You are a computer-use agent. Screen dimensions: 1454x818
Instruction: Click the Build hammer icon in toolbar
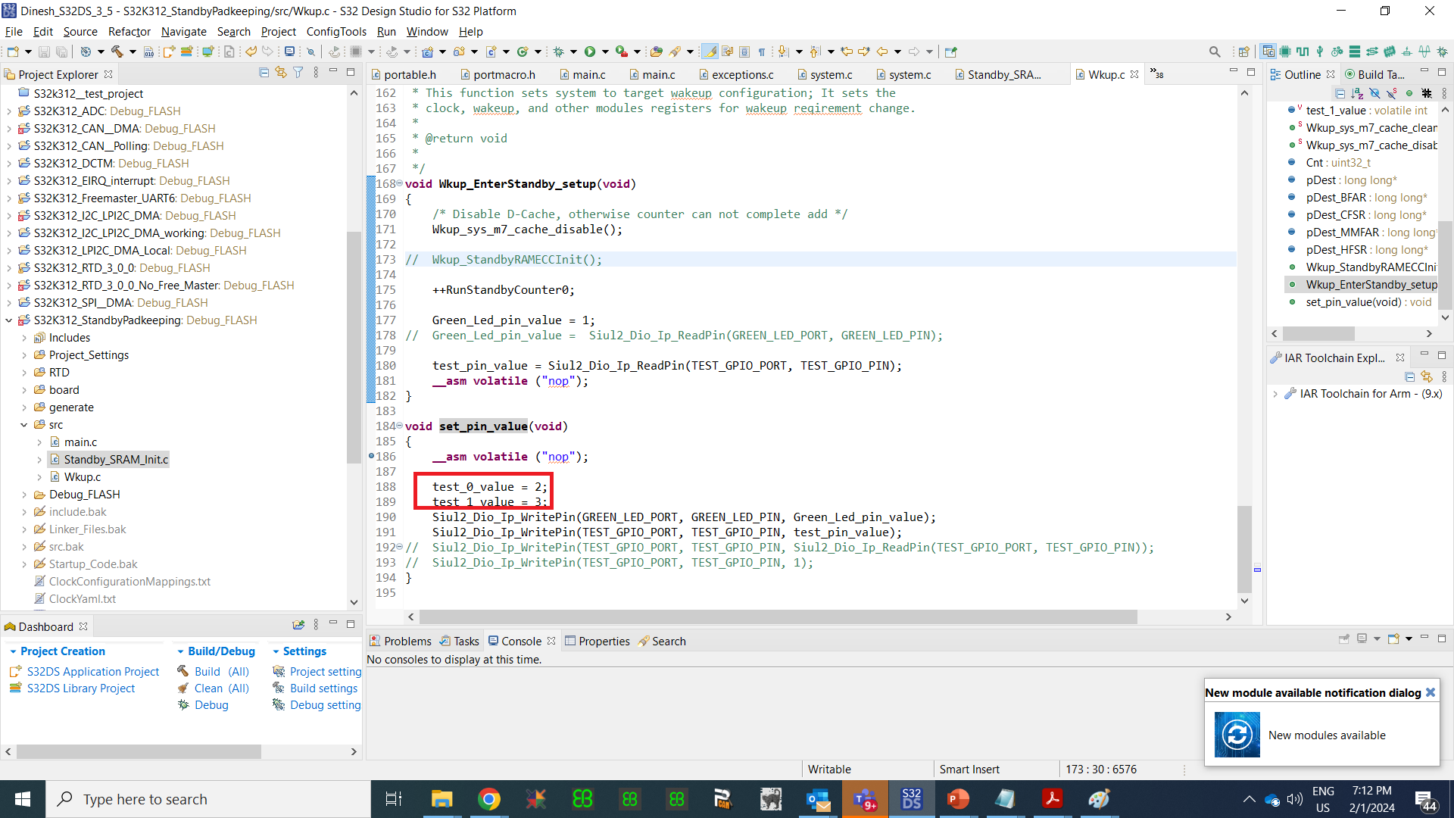[x=117, y=52]
